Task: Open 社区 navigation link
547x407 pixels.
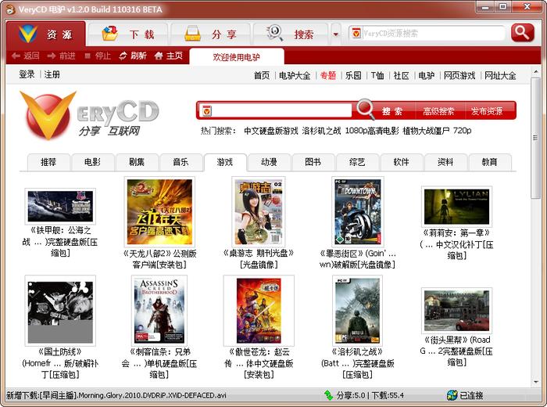Action: (x=401, y=75)
